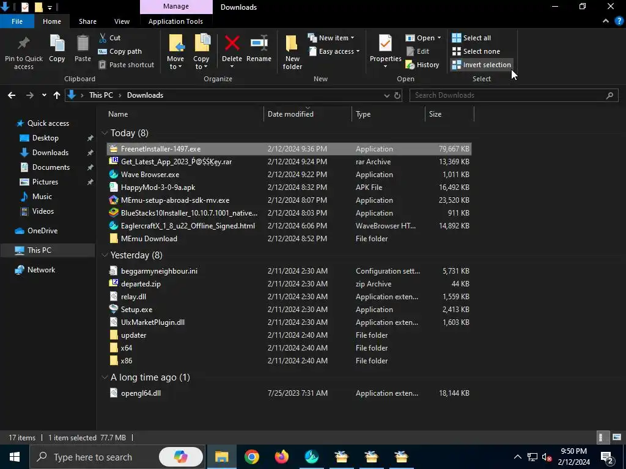
Task: Click Copy path in Clipboard group
Action: click(x=120, y=51)
